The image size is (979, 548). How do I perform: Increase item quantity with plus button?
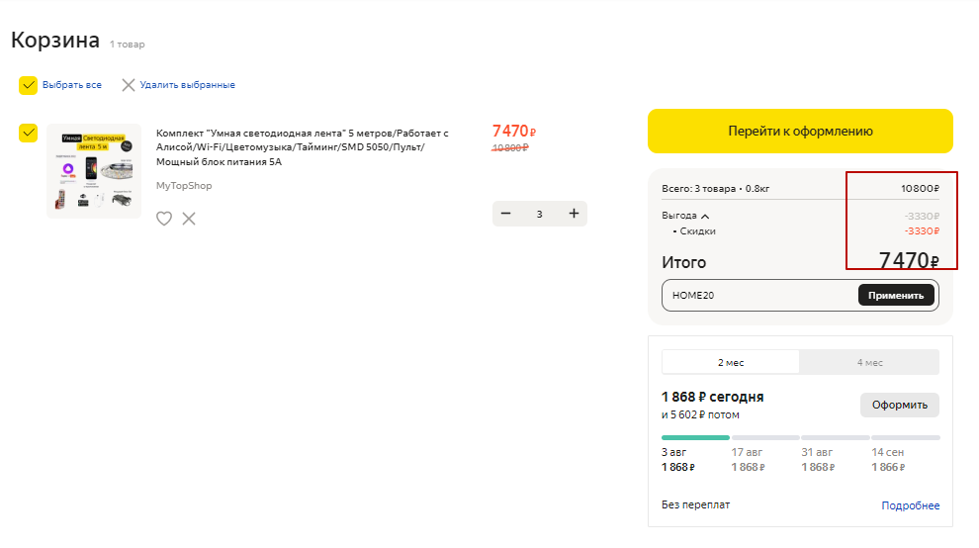574,214
